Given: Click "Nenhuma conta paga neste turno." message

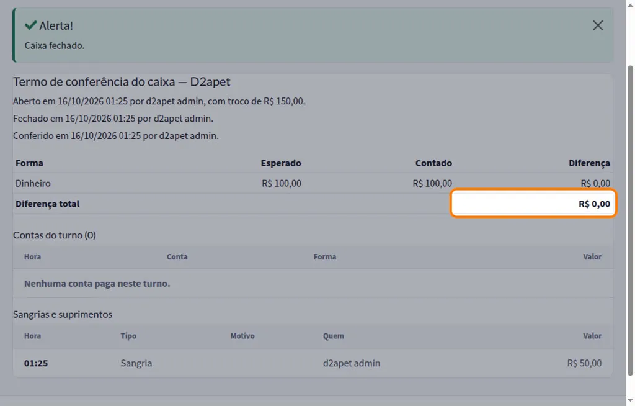Looking at the screenshot, I should 97,284.
